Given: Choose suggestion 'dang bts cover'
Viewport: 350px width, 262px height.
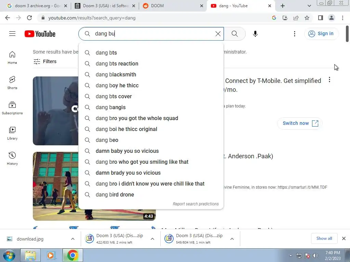Looking at the screenshot, I should click(x=151, y=97).
